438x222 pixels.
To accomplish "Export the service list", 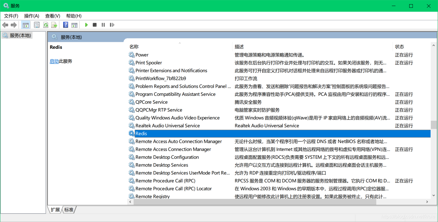I will point(54,25).
